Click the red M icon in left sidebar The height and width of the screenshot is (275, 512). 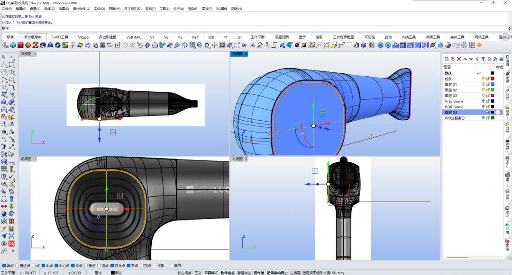pos(11,244)
